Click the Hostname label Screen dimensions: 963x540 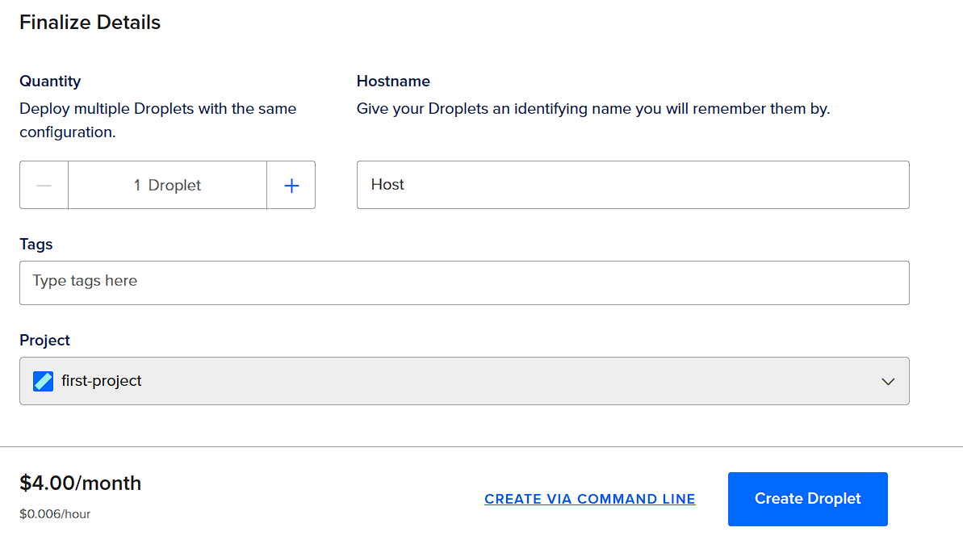click(x=393, y=81)
